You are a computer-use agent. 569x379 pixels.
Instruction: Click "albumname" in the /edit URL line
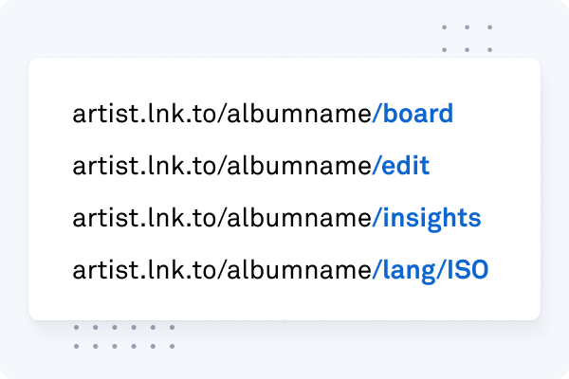point(299,166)
